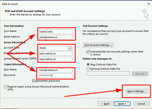Click the cursor wizard icon in header

[x=145, y=14]
